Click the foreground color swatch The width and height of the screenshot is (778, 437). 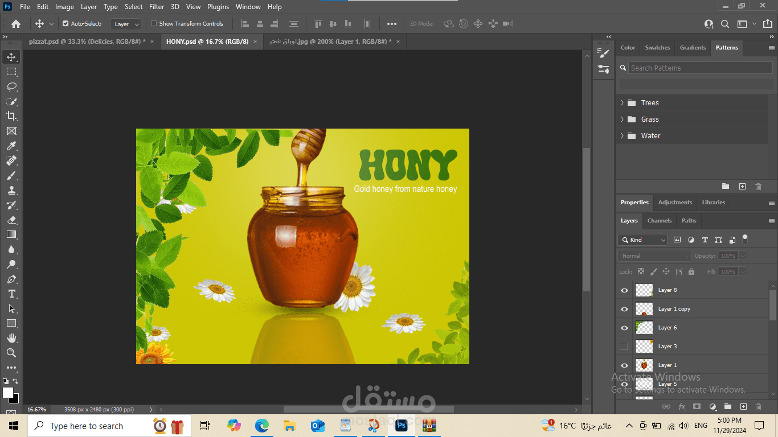[8, 393]
